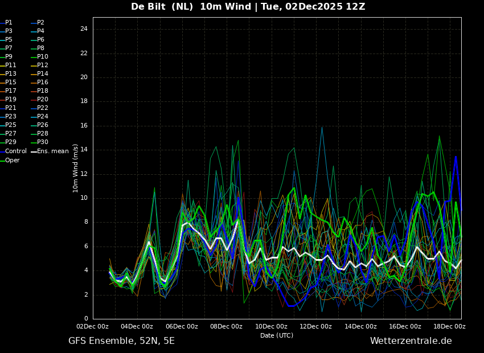Click the Oper legend label
484x353 pixels.
[13, 161]
